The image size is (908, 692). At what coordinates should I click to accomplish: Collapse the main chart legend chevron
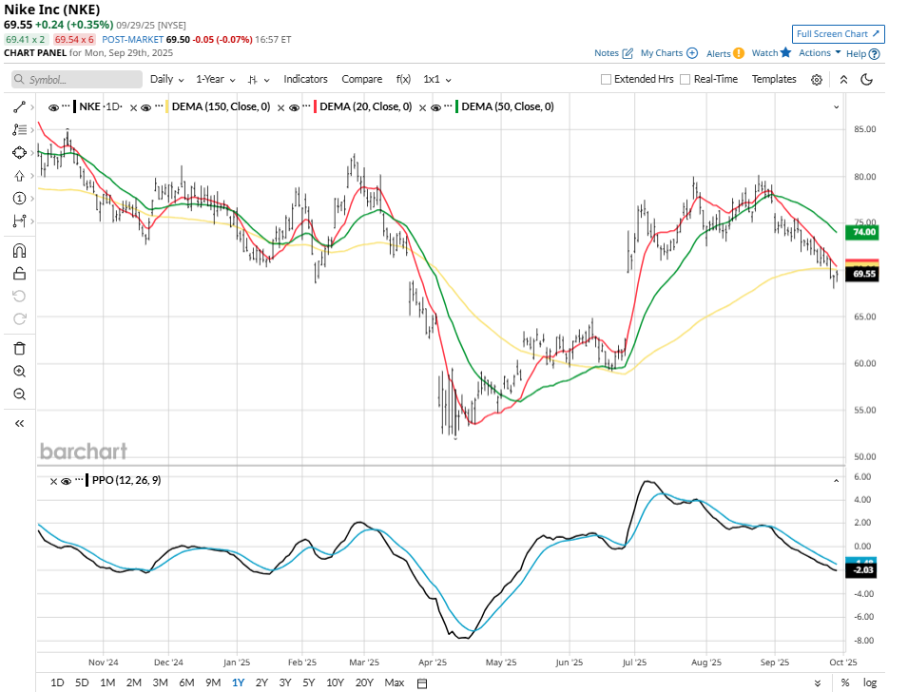[x=836, y=107]
